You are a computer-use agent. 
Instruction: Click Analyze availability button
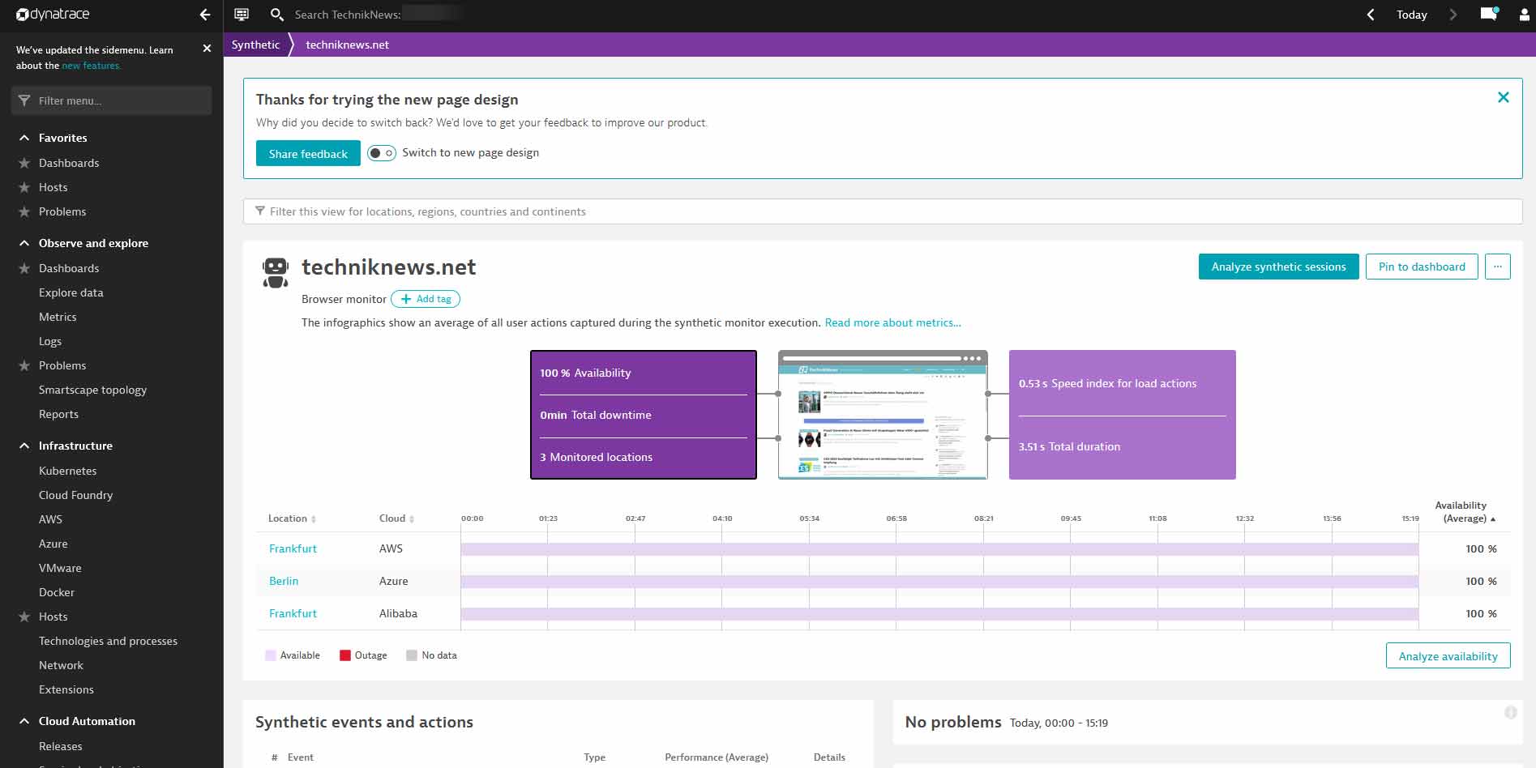click(1448, 655)
